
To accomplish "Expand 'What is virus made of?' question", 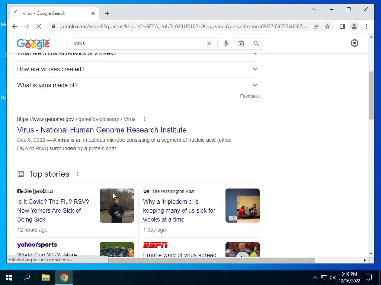I will (138, 85).
